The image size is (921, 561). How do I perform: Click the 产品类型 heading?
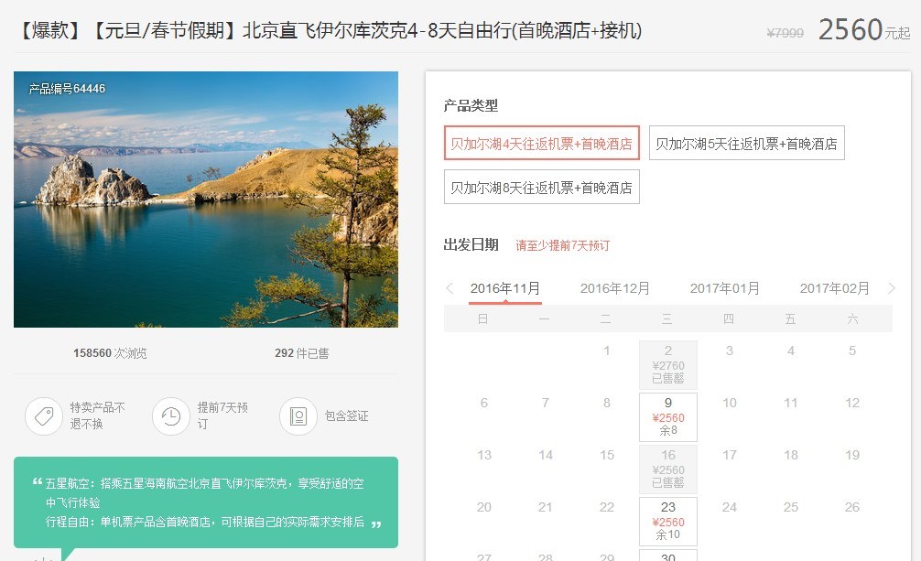pyautogui.click(x=471, y=106)
